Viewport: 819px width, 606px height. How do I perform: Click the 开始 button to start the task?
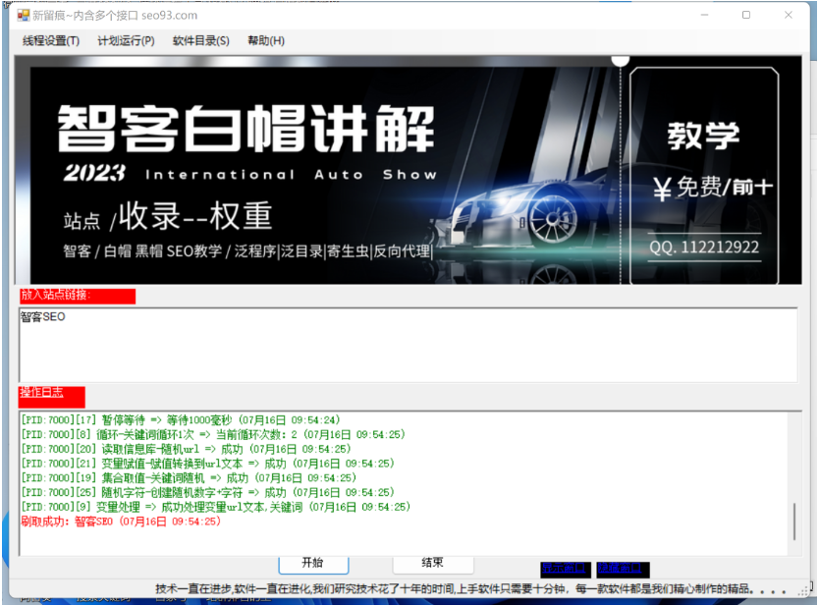click(312, 564)
